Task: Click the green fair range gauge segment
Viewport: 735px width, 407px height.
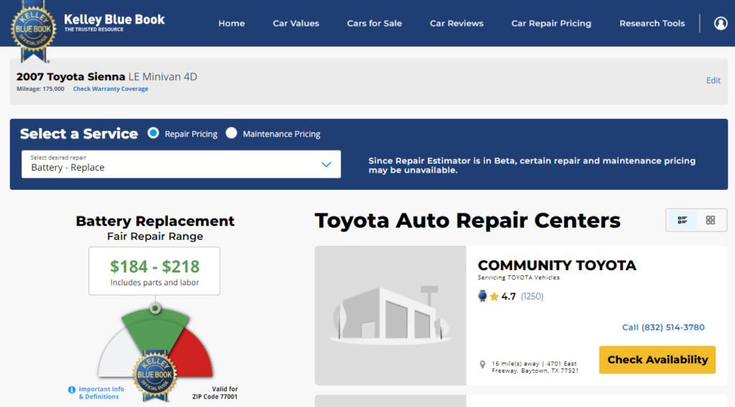Action: [x=156, y=330]
